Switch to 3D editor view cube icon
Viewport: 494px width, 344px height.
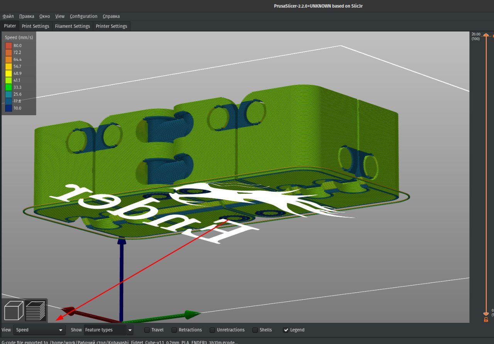[x=14, y=311]
